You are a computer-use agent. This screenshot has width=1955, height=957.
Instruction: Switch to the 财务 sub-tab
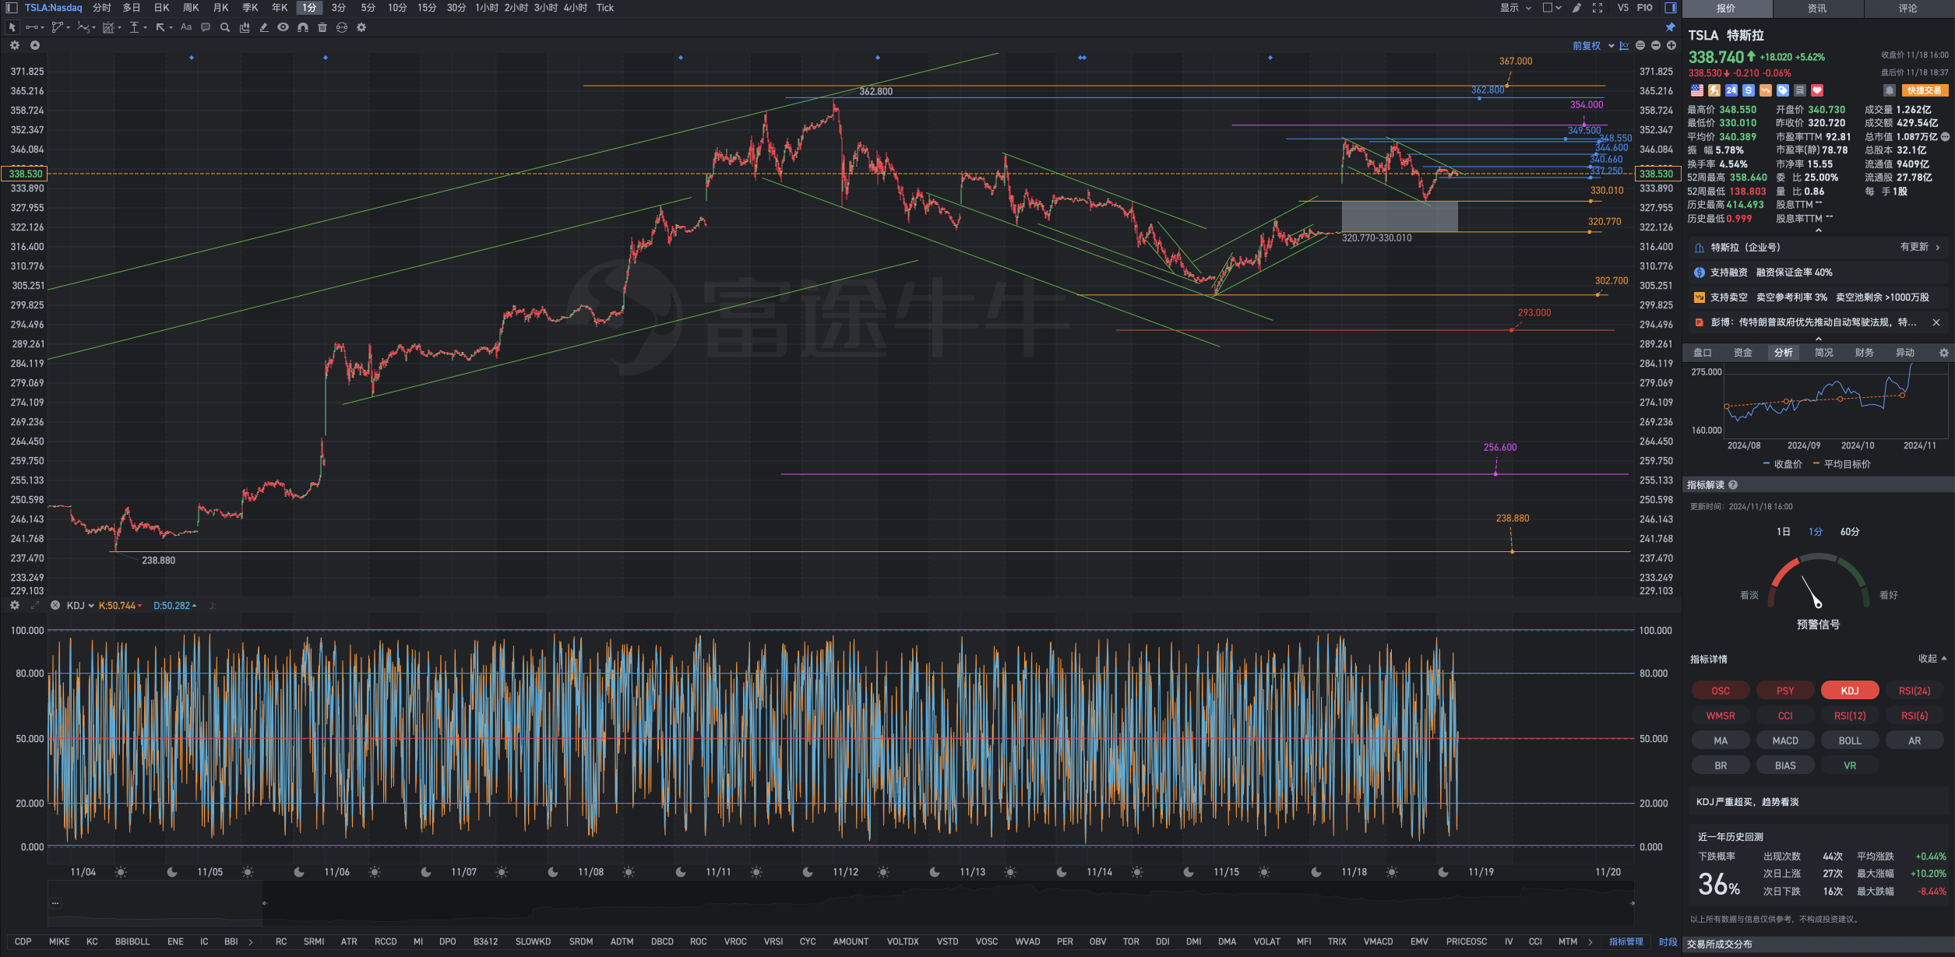coord(1865,353)
